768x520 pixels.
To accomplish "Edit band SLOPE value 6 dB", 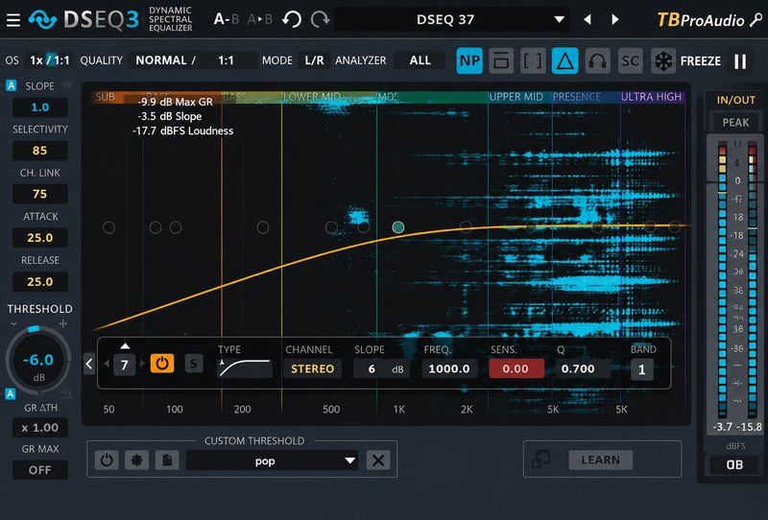I will (382, 368).
